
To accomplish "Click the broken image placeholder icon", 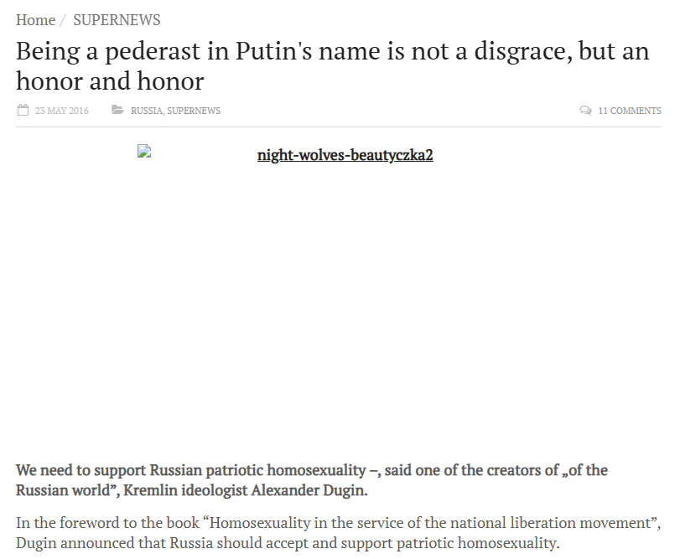I will pyautogui.click(x=144, y=152).
